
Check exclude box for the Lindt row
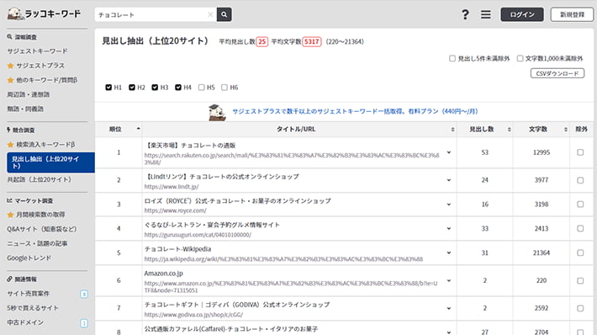pyautogui.click(x=580, y=180)
